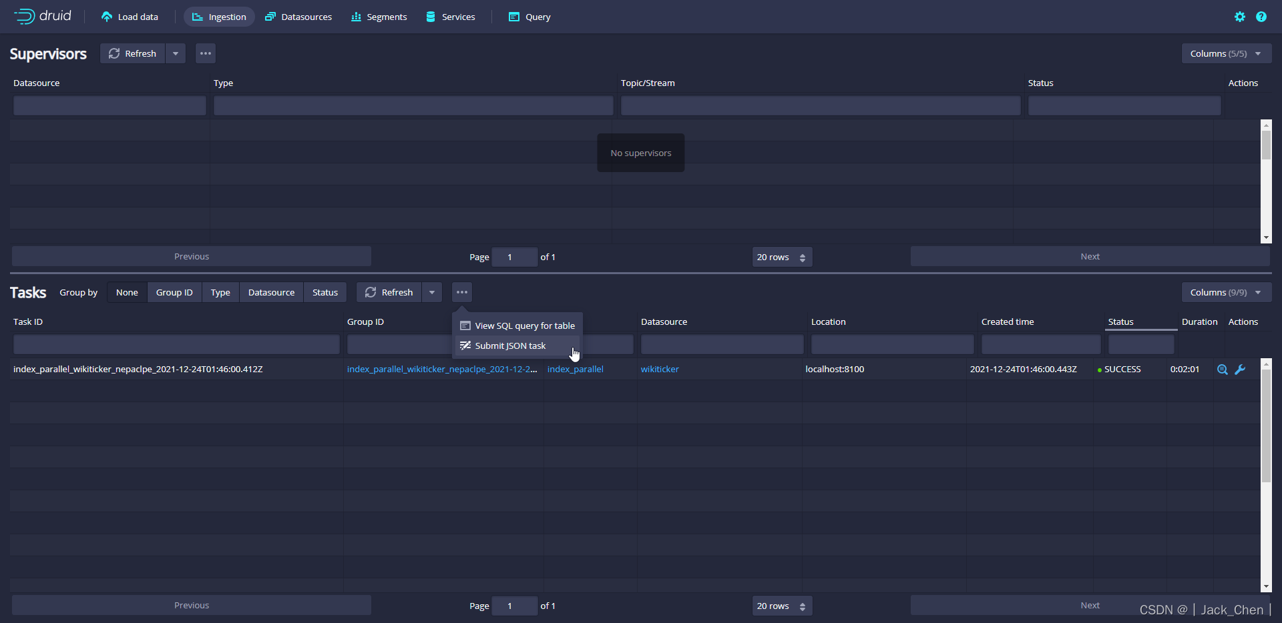Change Tasks 20 rows page size
The height and width of the screenshot is (623, 1282).
tap(782, 606)
